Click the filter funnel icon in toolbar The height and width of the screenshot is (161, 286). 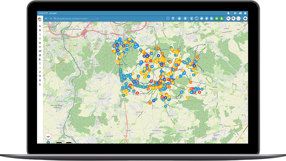[x=173, y=18]
